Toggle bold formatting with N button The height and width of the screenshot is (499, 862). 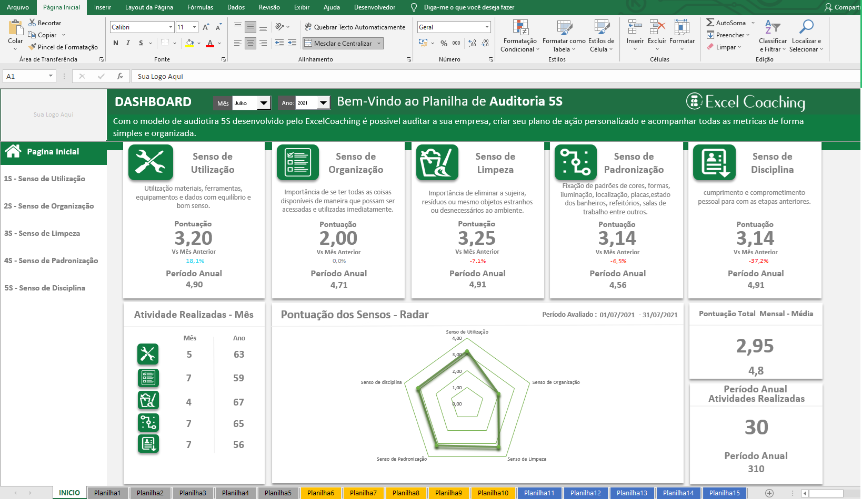pos(116,43)
